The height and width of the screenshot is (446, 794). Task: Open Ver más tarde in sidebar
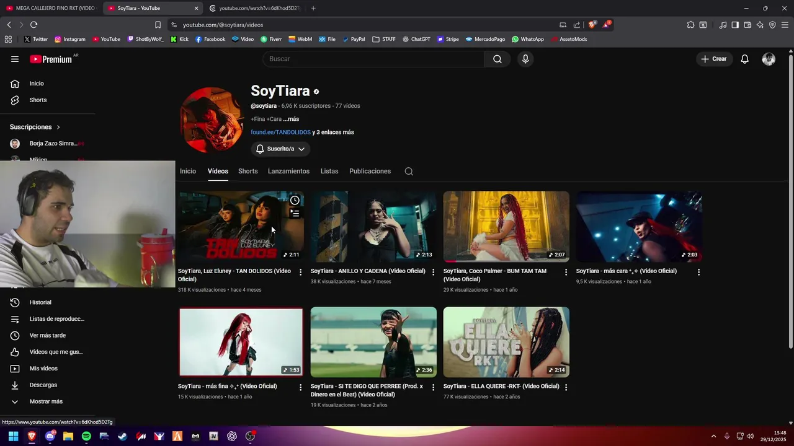coord(46,336)
